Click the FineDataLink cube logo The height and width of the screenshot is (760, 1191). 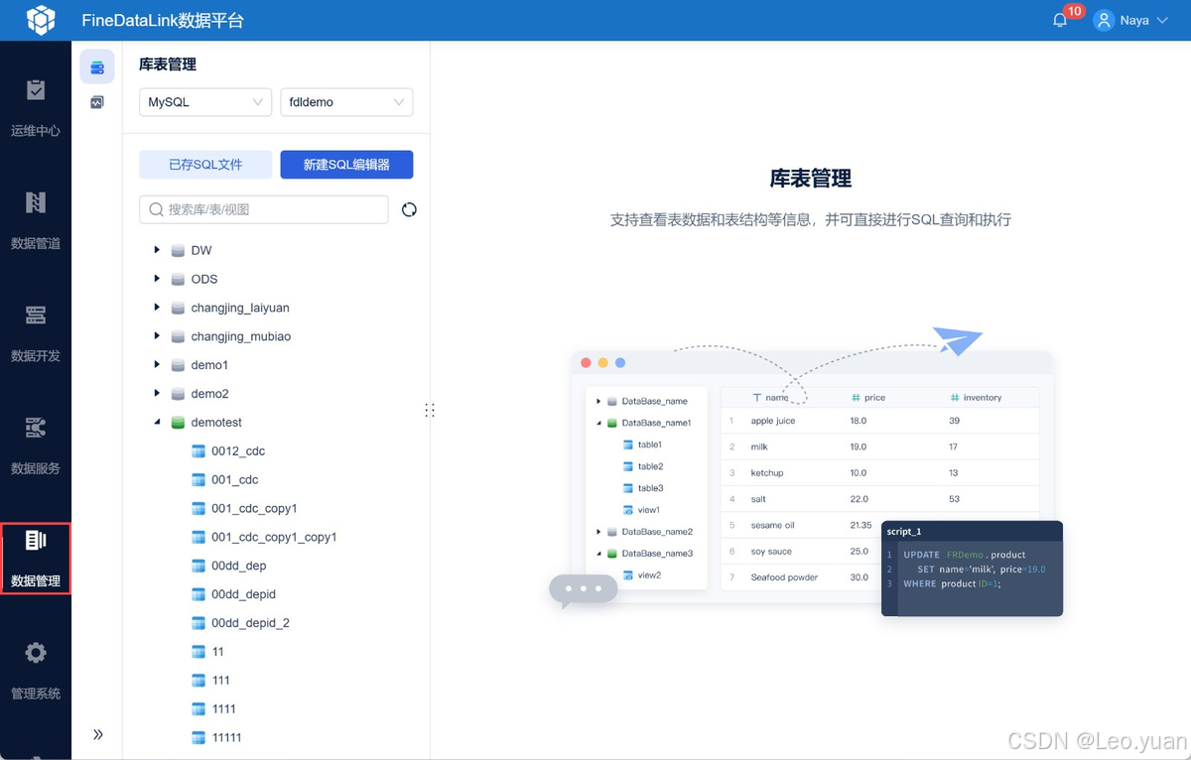pyautogui.click(x=42, y=20)
